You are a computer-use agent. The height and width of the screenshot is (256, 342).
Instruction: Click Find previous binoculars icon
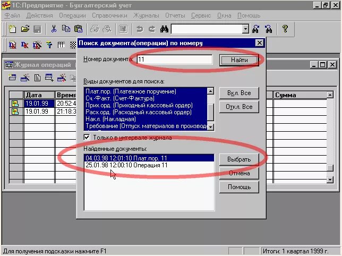(x=269, y=29)
